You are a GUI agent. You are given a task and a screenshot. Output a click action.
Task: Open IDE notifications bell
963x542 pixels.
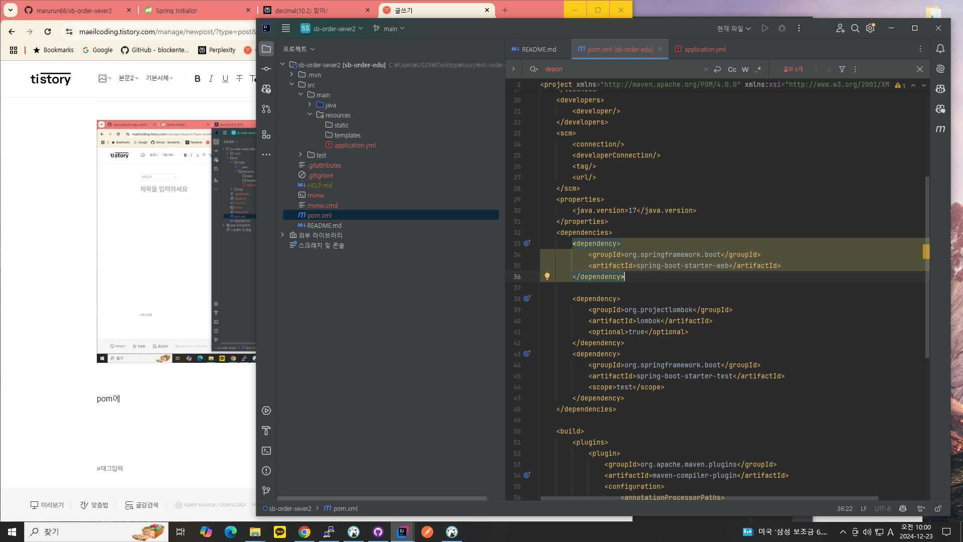point(940,49)
